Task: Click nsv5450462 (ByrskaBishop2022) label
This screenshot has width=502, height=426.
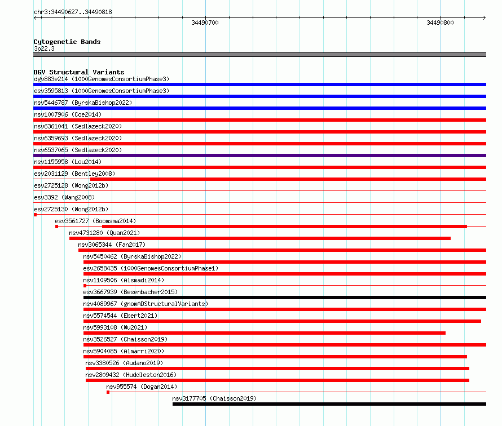Action: (132, 256)
